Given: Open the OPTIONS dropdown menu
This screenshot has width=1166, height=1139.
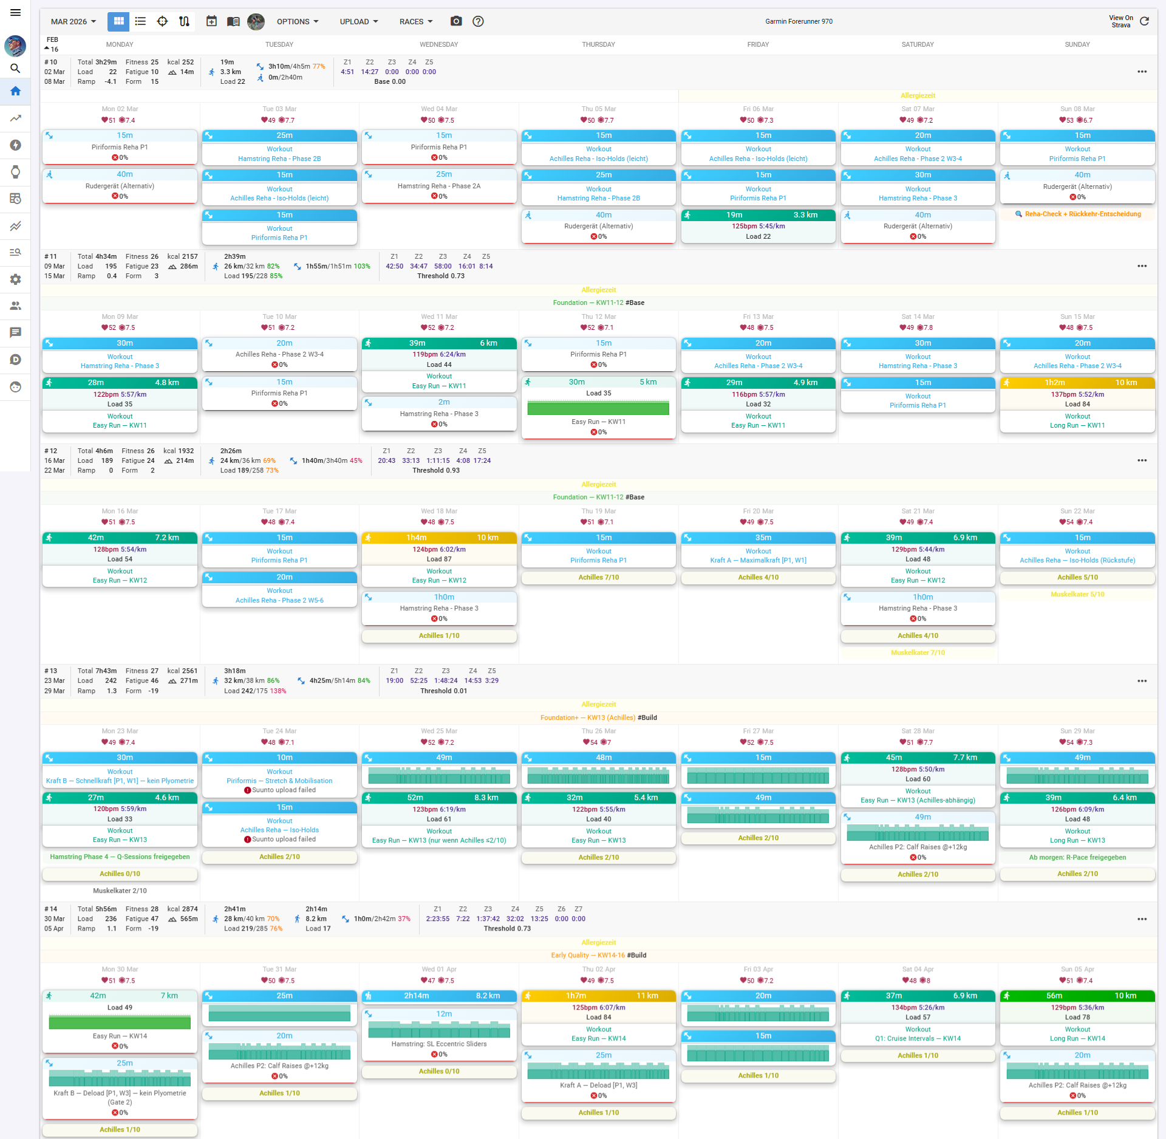Looking at the screenshot, I should click(x=298, y=21).
